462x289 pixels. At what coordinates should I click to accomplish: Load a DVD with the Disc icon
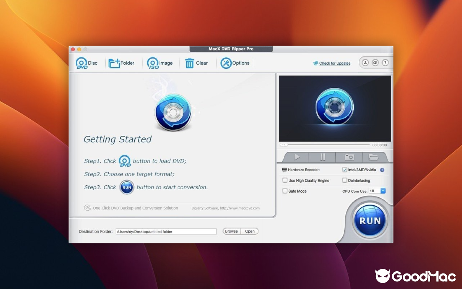click(x=82, y=62)
